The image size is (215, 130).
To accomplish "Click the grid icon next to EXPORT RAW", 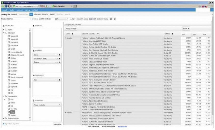I will coord(111,19).
